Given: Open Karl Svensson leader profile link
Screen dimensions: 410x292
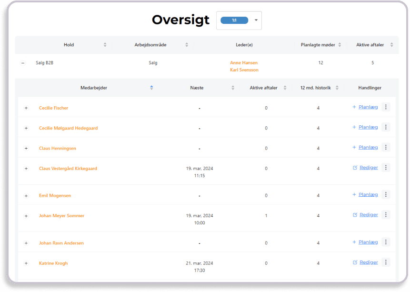Looking at the screenshot, I should coord(244,70).
